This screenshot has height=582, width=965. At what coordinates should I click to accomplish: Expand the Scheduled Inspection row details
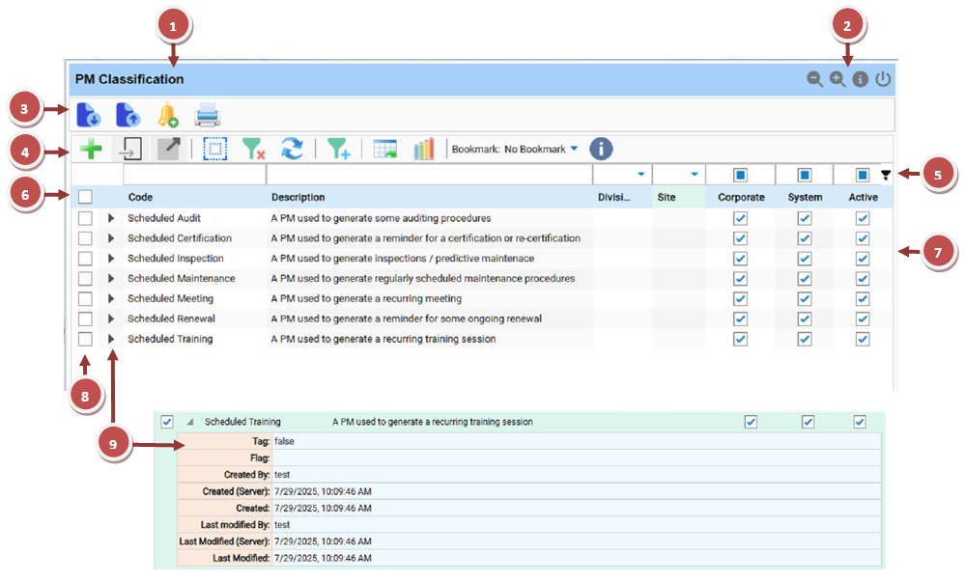(x=111, y=259)
